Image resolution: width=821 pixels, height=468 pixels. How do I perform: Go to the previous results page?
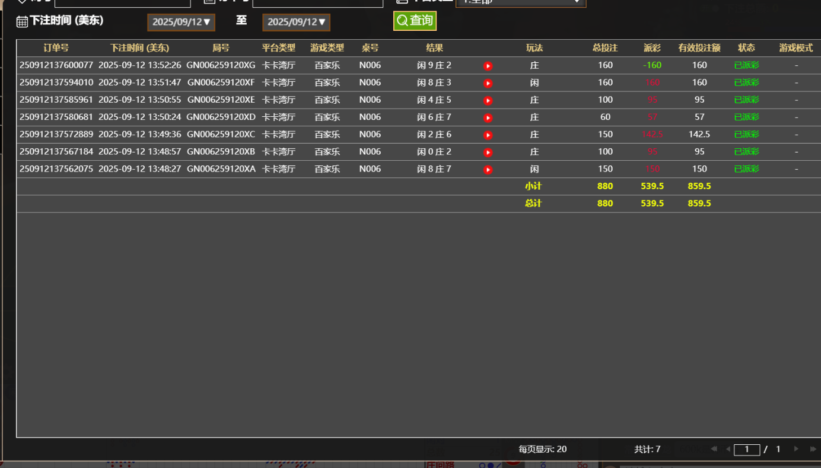click(728, 450)
